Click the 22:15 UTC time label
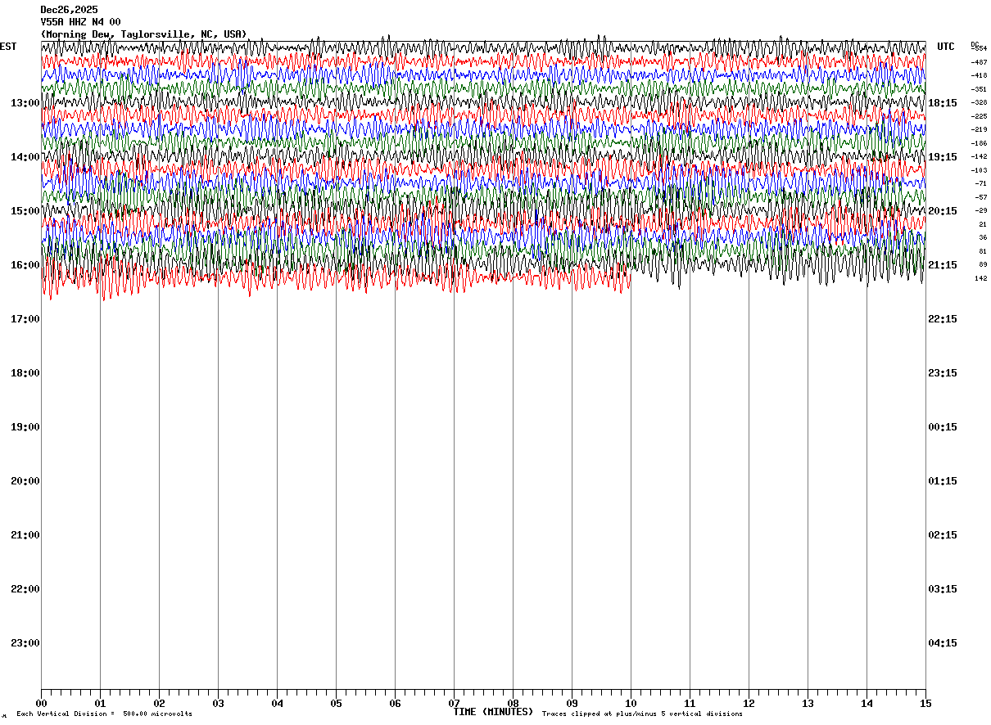991x725 pixels. click(x=943, y=319)
